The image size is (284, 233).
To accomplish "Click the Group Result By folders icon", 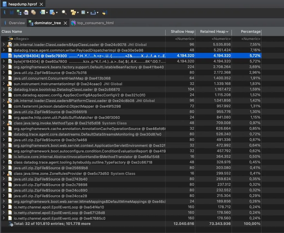I will tap(73, 12).
